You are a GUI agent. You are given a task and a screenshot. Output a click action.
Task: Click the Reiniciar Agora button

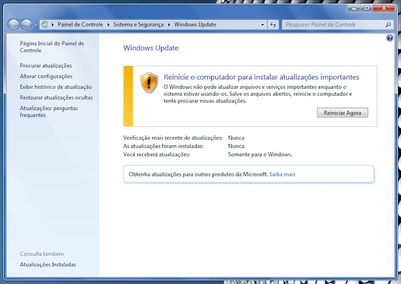[342, 113]
